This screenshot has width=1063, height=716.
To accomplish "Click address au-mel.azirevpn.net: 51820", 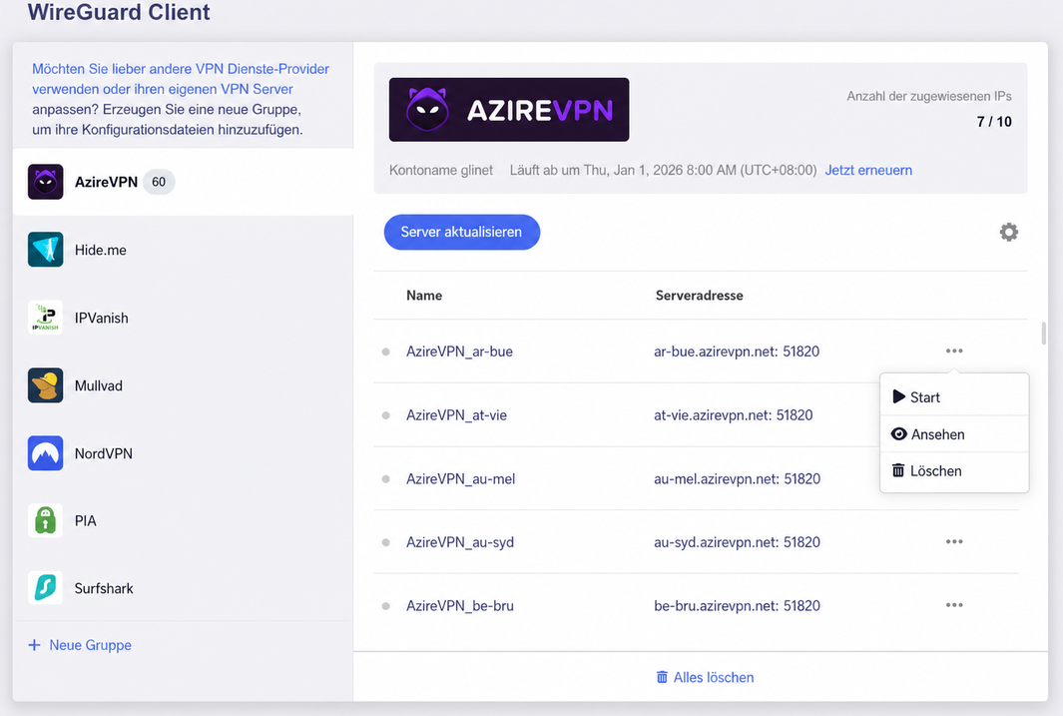I will coord(737,478).
